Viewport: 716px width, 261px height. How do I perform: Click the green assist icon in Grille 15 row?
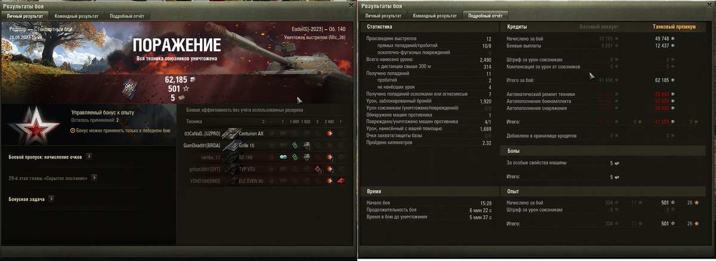coord(294,145)
